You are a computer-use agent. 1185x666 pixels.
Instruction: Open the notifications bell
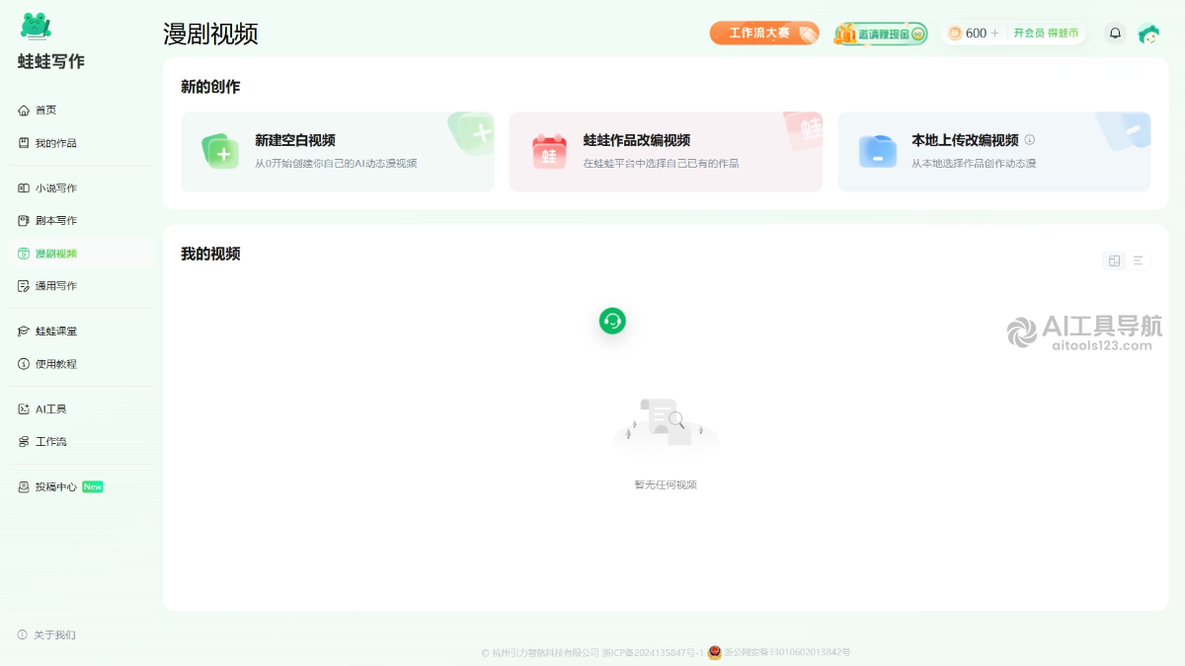point(1115,34)
